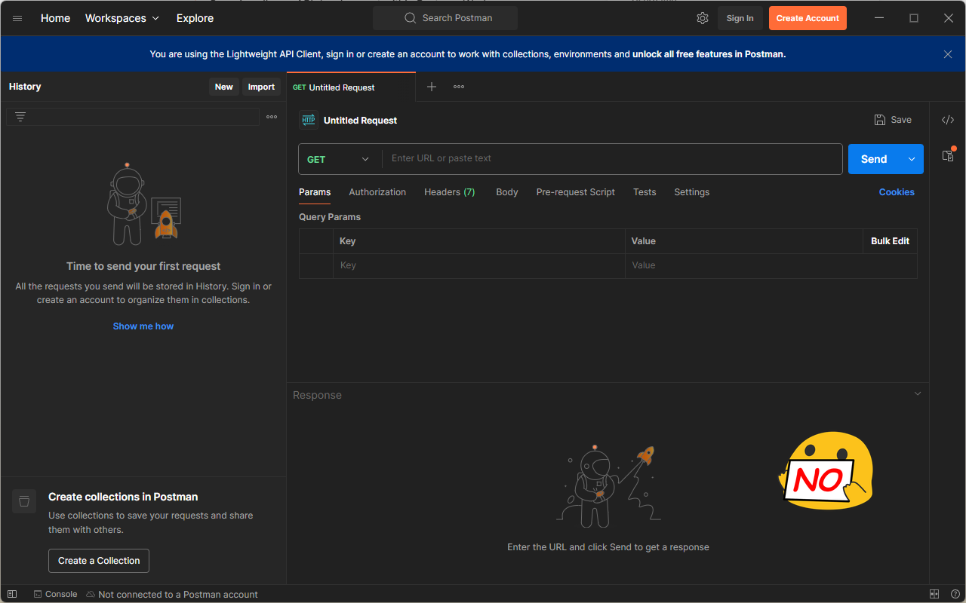
Task: Click the History panel heading
Action: (25, 87)
